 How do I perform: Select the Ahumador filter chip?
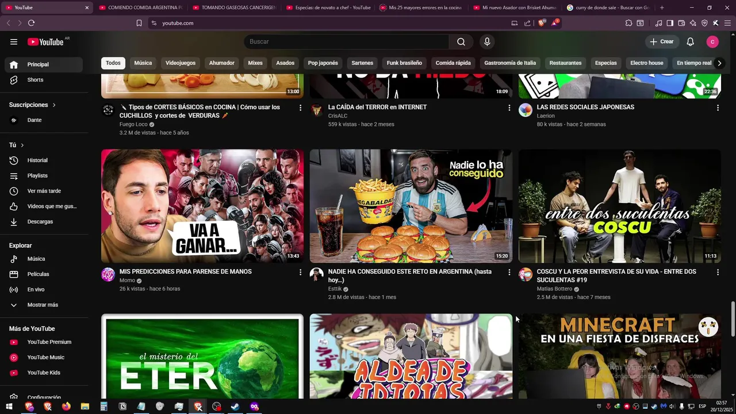pos(222,63)
